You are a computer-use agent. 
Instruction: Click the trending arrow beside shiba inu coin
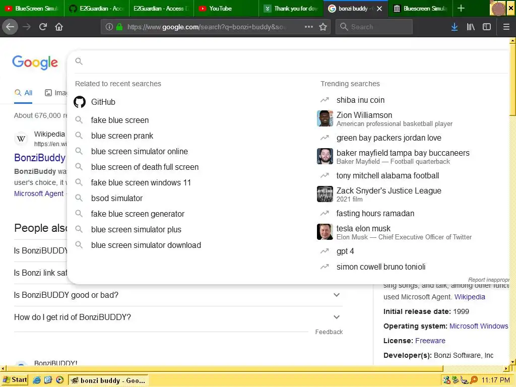coord(325,100)
